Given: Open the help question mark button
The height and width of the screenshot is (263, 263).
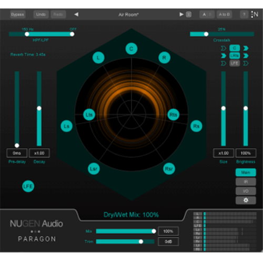Looking at the screenshot, I should [x=244, y=14].
